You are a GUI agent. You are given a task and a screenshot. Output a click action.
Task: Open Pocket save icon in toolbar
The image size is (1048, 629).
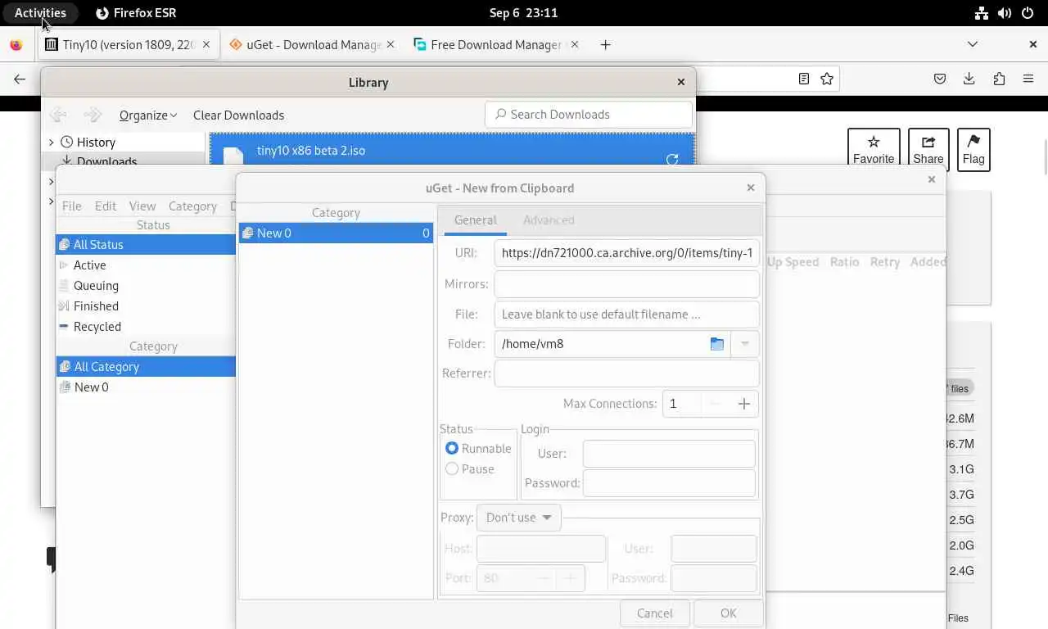click(x=940, y=79)
